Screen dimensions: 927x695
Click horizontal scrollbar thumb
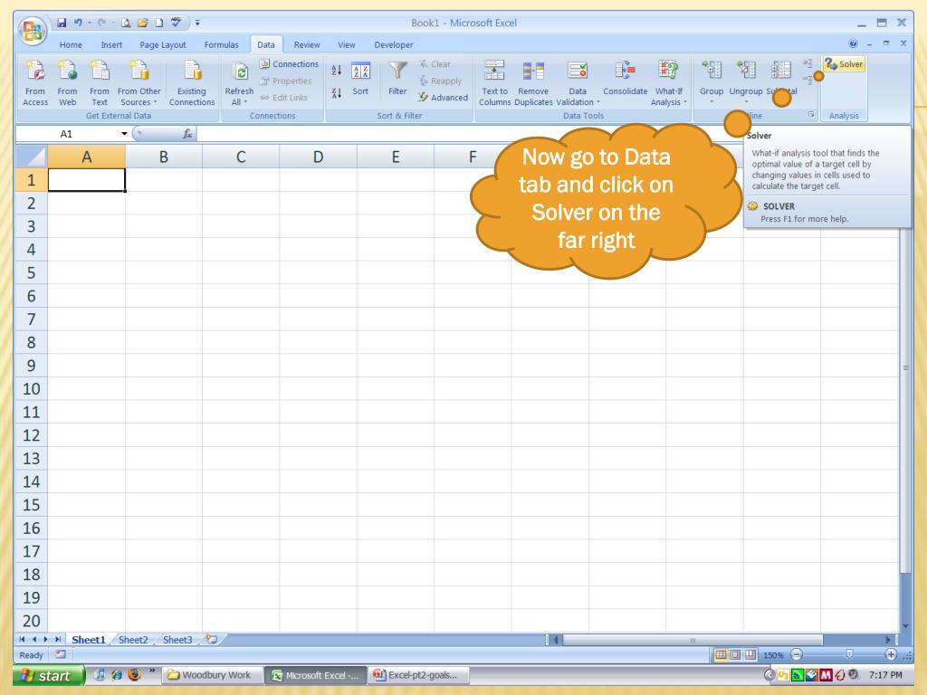click(x=693, y=640)
